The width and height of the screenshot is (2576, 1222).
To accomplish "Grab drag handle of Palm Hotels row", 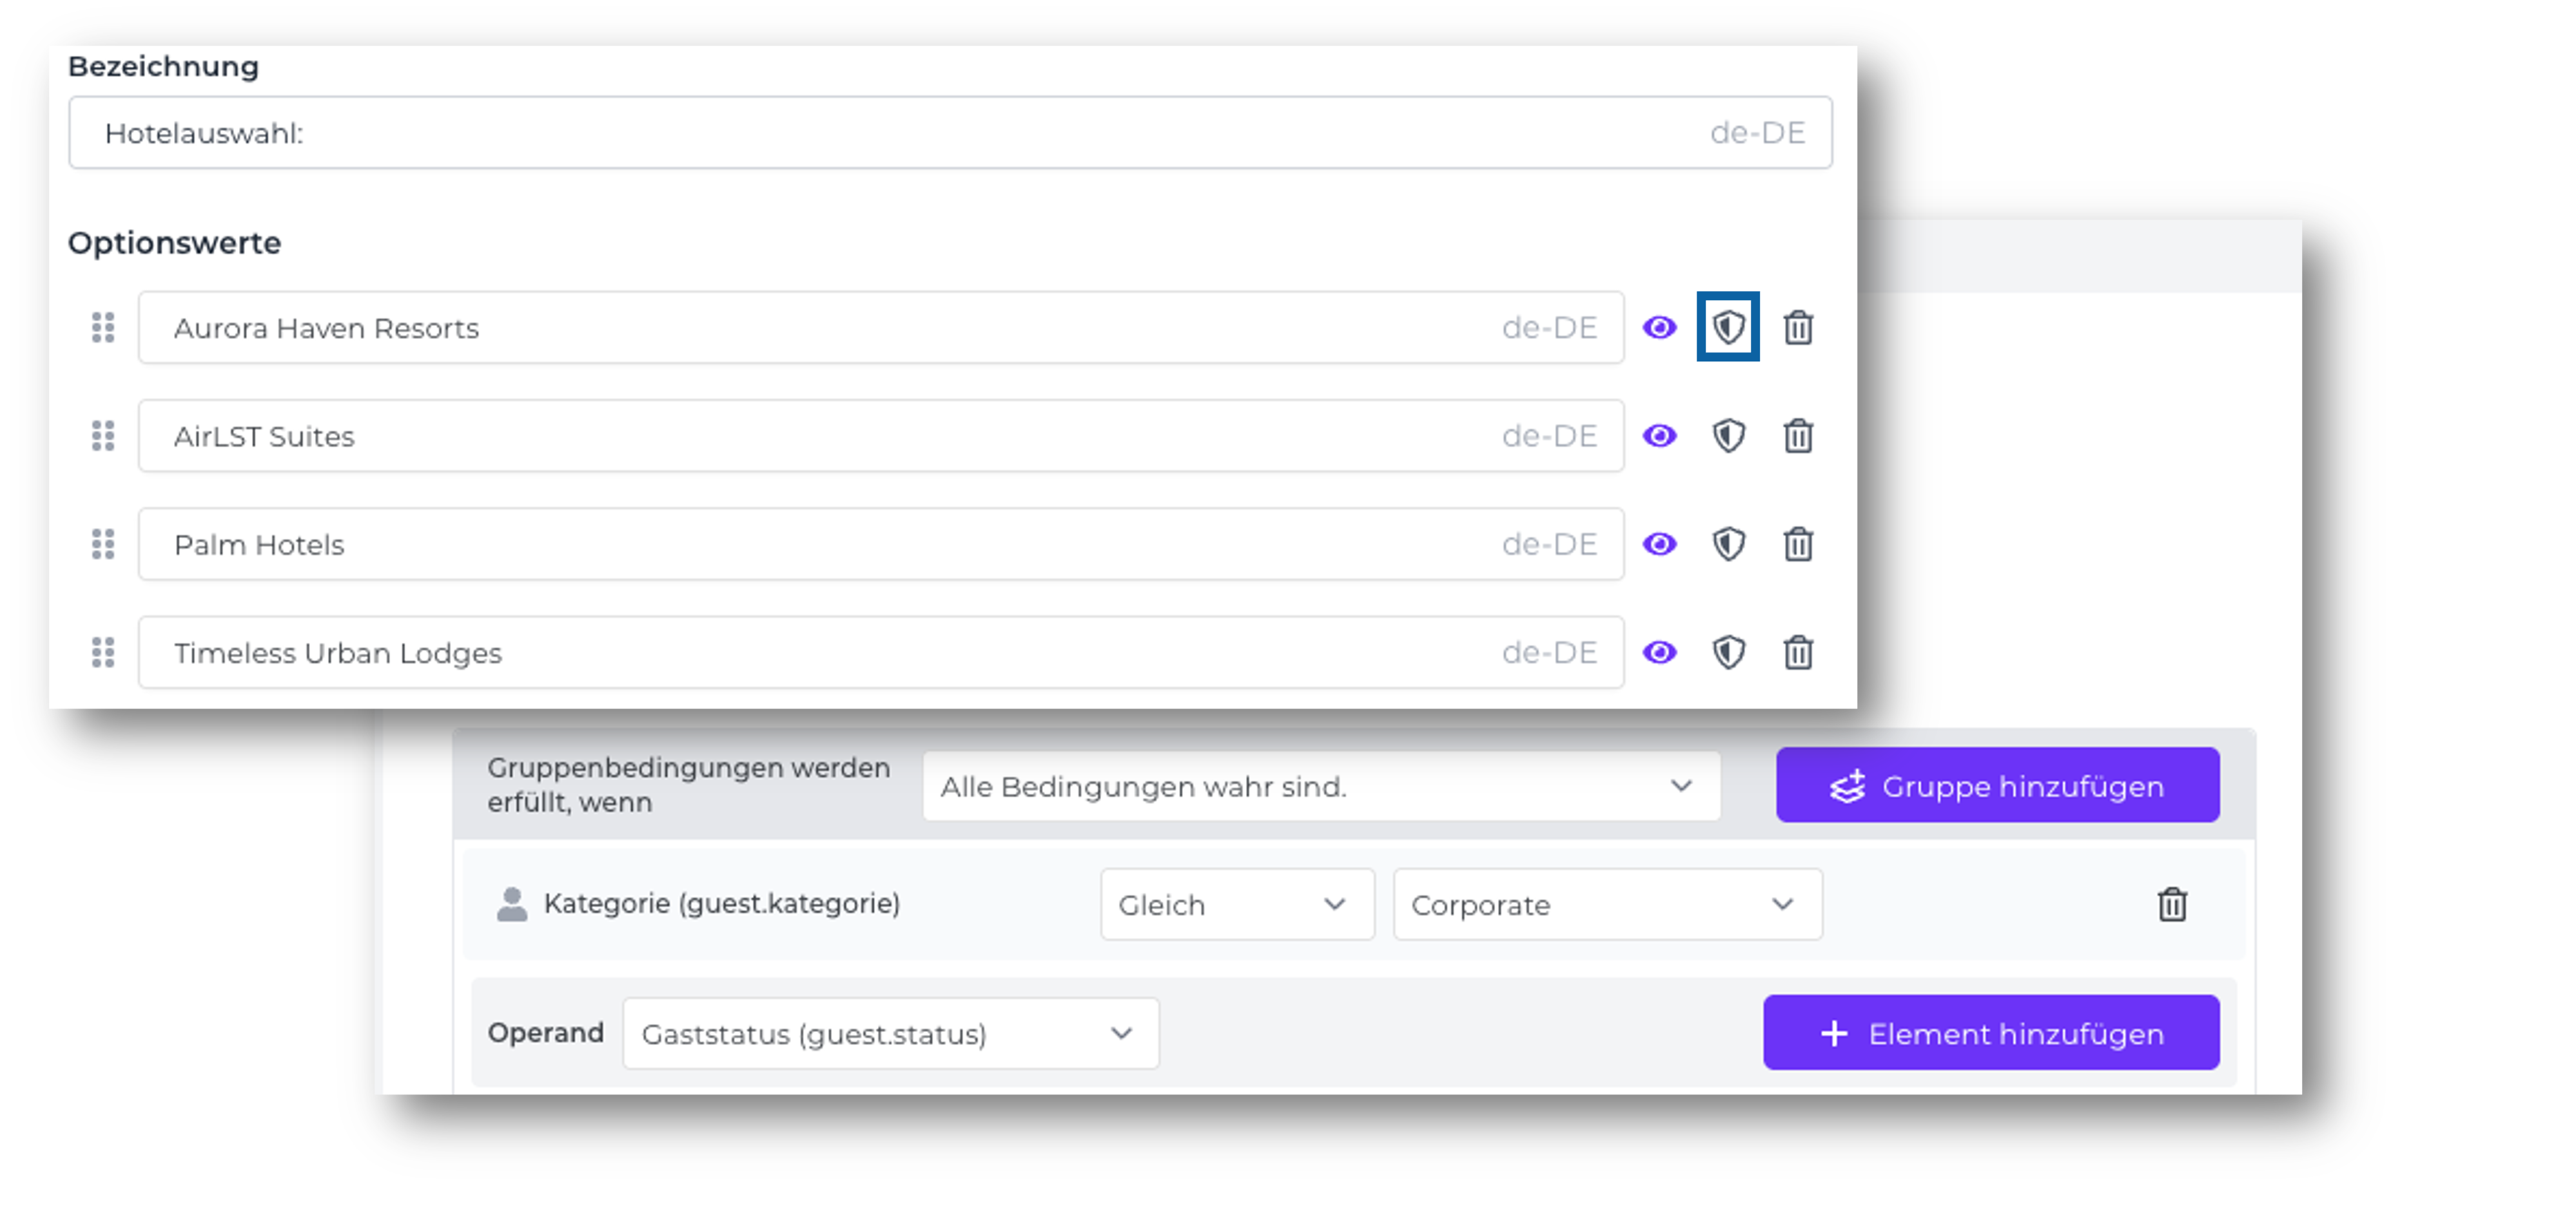I will 103,544.
